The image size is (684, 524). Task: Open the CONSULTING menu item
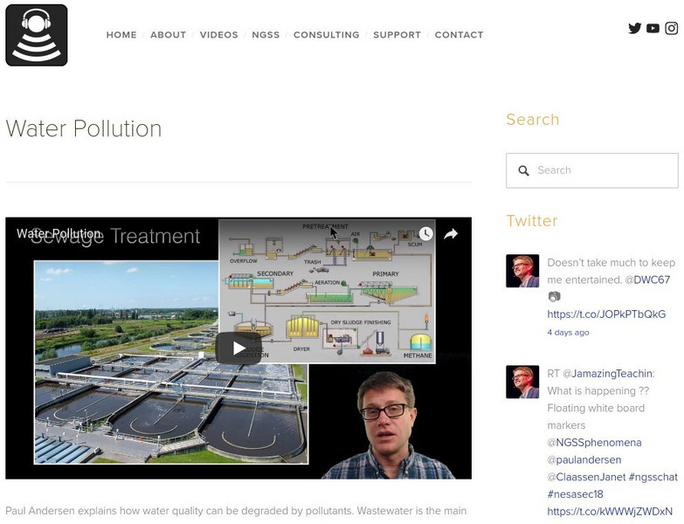pos(327,35)
